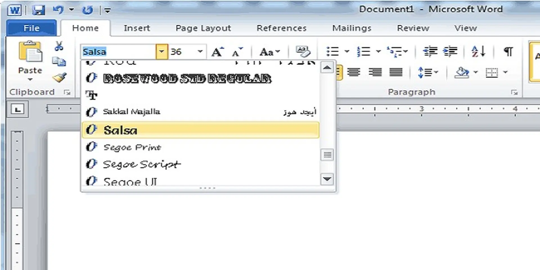This screenshot has width=540, height=270.
Task: Toggle the Show Paragraph Marks button
Action: tap(508, 51)
